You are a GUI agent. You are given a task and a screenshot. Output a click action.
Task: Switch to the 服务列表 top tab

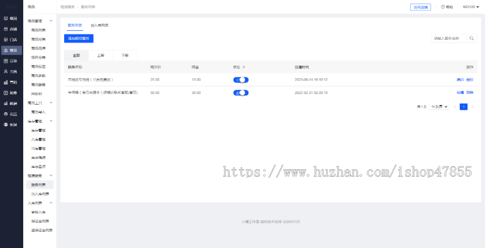point(75,25)
